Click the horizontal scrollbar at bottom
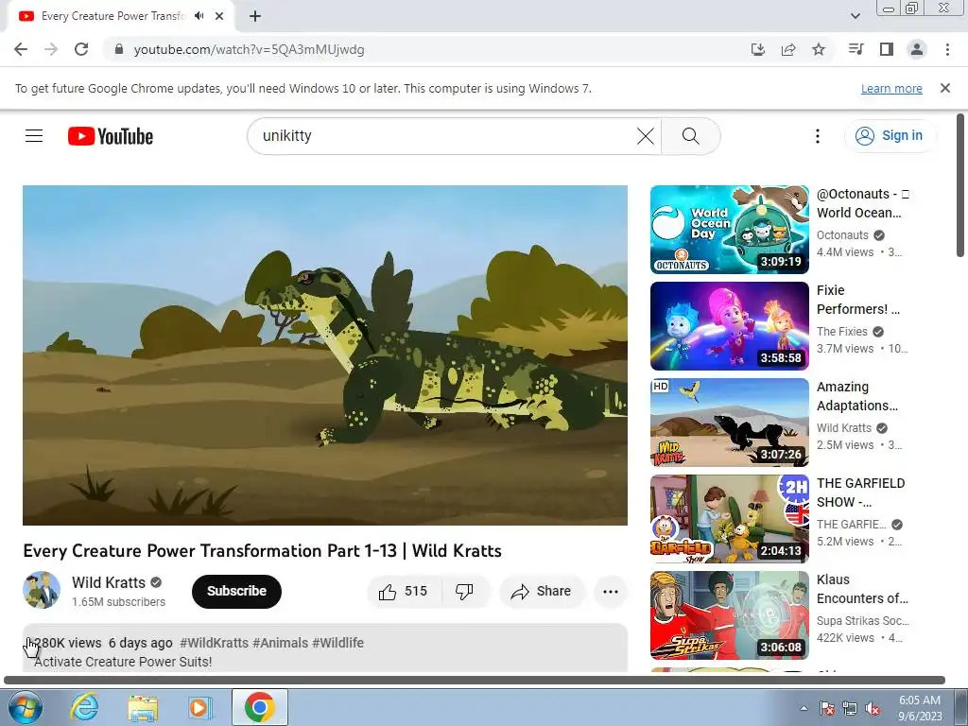Screen dimensions: 968x726 pos(475,681)
